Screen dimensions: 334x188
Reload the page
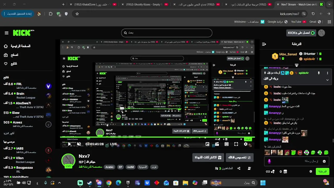tap(313, 14)
